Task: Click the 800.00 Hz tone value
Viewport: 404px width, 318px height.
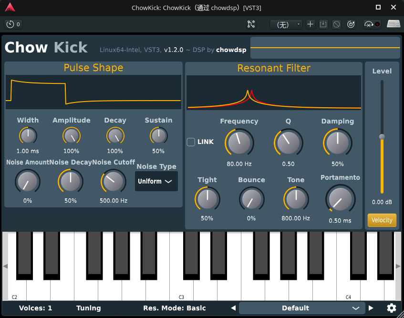Action: click(x=296, y=218)
